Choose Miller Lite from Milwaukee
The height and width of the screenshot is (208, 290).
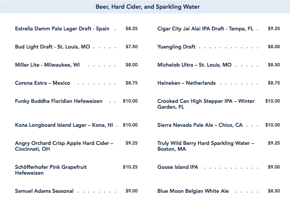(x=47, y=65)
